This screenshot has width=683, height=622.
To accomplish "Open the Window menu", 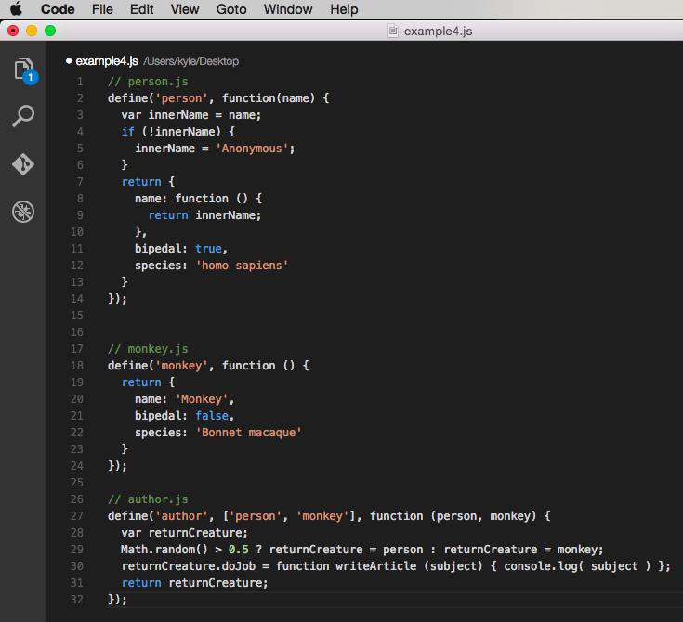I will pyautogui.click(x=288, y=9).
